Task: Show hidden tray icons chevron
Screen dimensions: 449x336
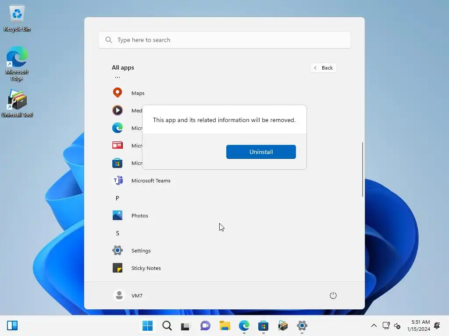Action: point(374,325)
